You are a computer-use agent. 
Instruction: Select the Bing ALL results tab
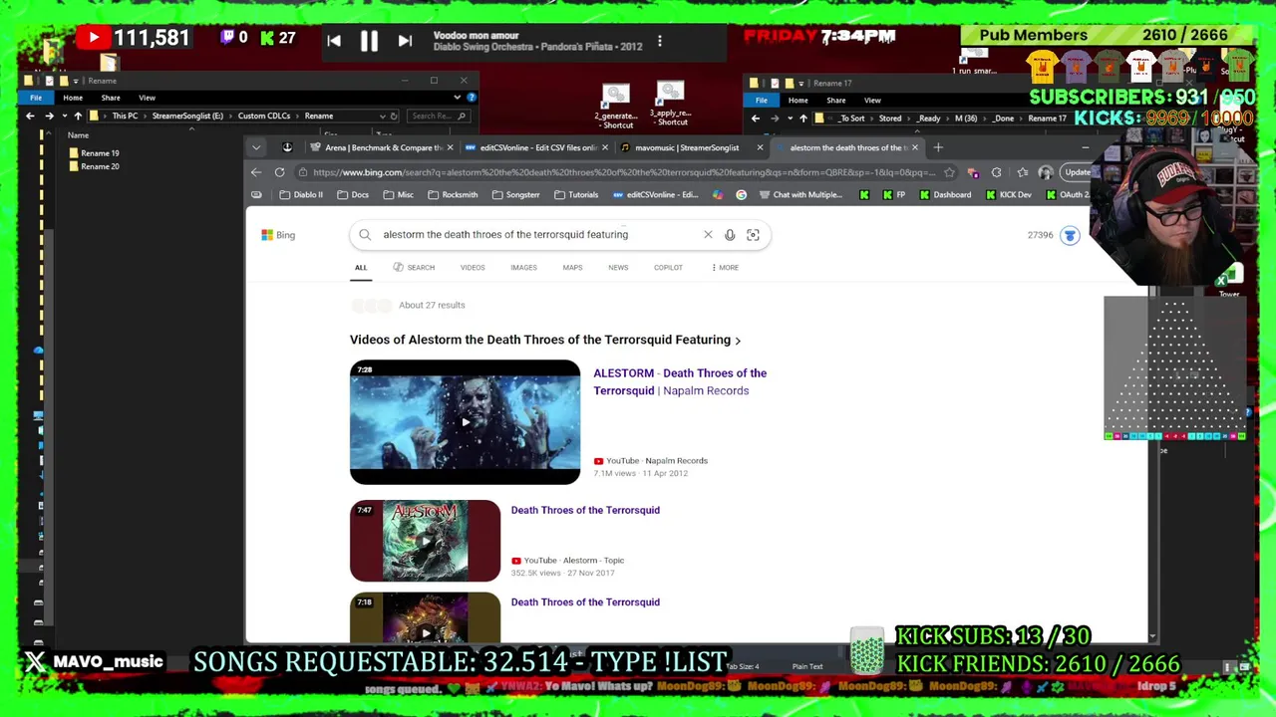[x=361, y=267]
